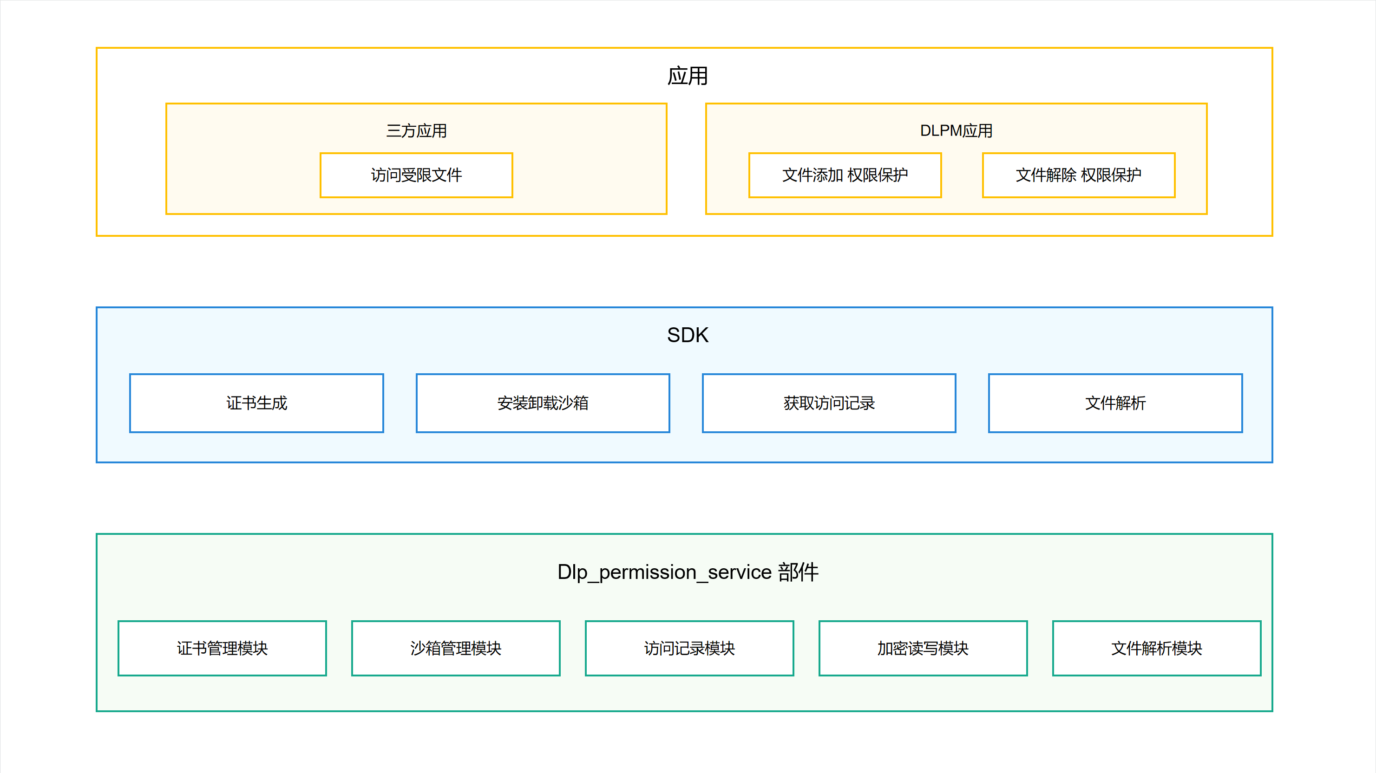Click the 访问受限文件 box

(x=416, y=175)
